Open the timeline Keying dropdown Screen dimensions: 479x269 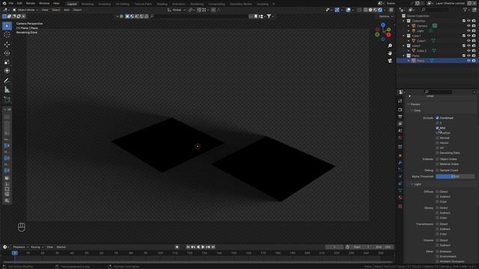click(37, 247)
